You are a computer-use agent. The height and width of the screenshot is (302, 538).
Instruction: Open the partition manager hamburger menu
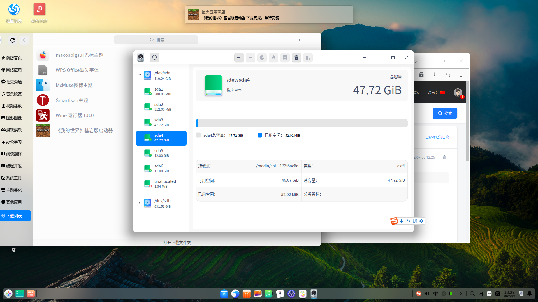(365, 58)
